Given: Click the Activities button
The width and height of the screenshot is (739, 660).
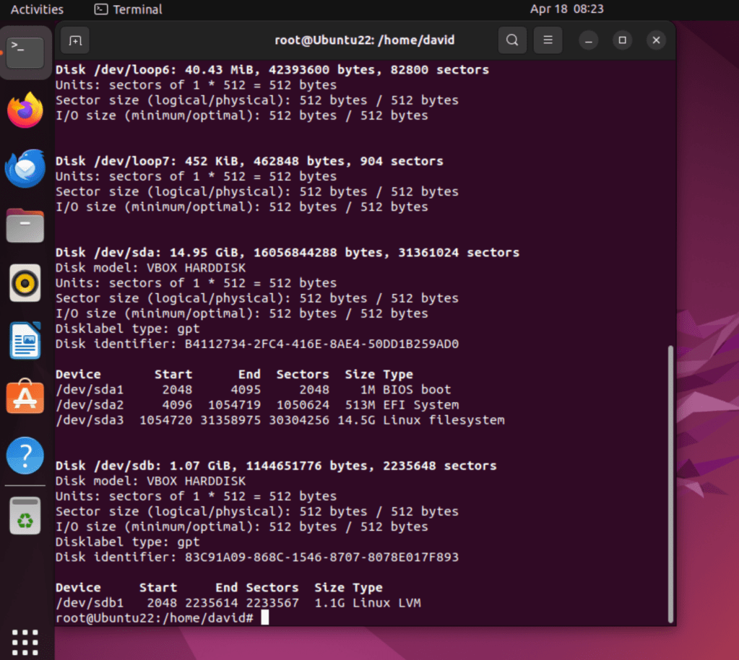Looking at the screenshot, I should pyautogui.click(x=37, y=9).
